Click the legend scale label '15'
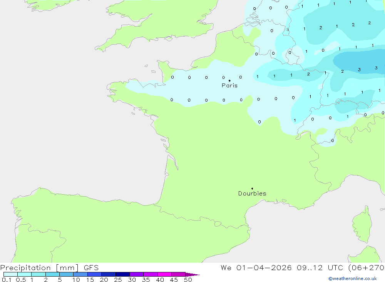 90,280
